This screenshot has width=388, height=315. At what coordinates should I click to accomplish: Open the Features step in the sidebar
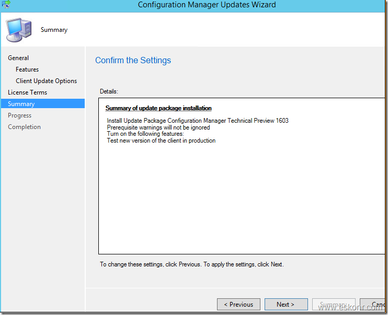(x=27, y=69)
